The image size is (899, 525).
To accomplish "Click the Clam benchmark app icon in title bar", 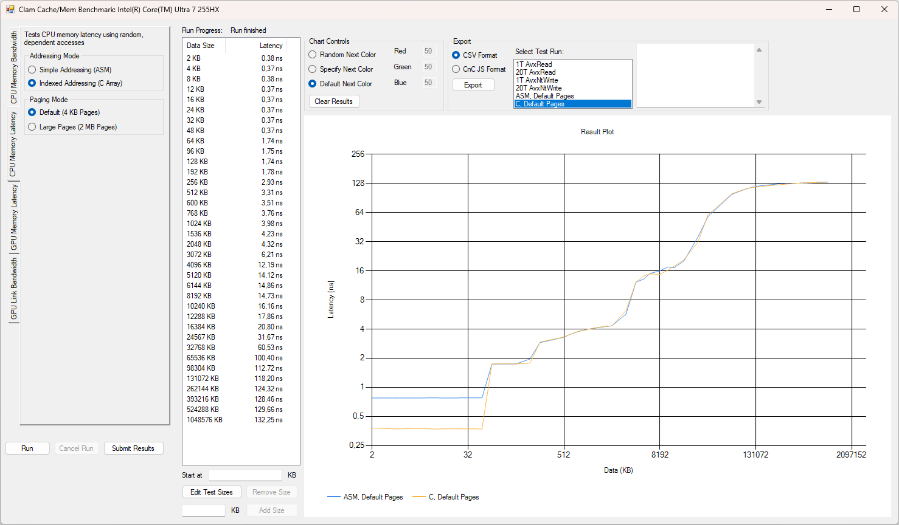I will coord(10,10).
